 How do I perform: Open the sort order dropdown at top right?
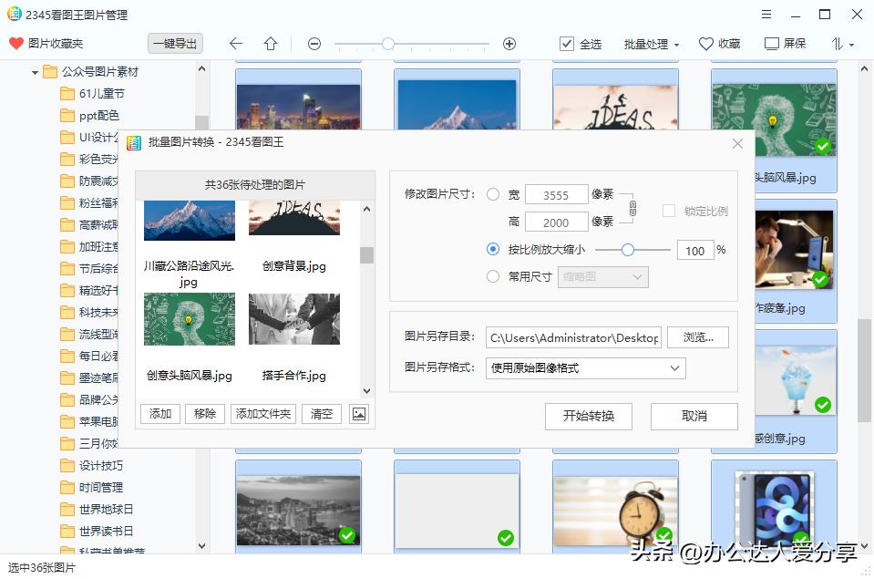point(838,43)
